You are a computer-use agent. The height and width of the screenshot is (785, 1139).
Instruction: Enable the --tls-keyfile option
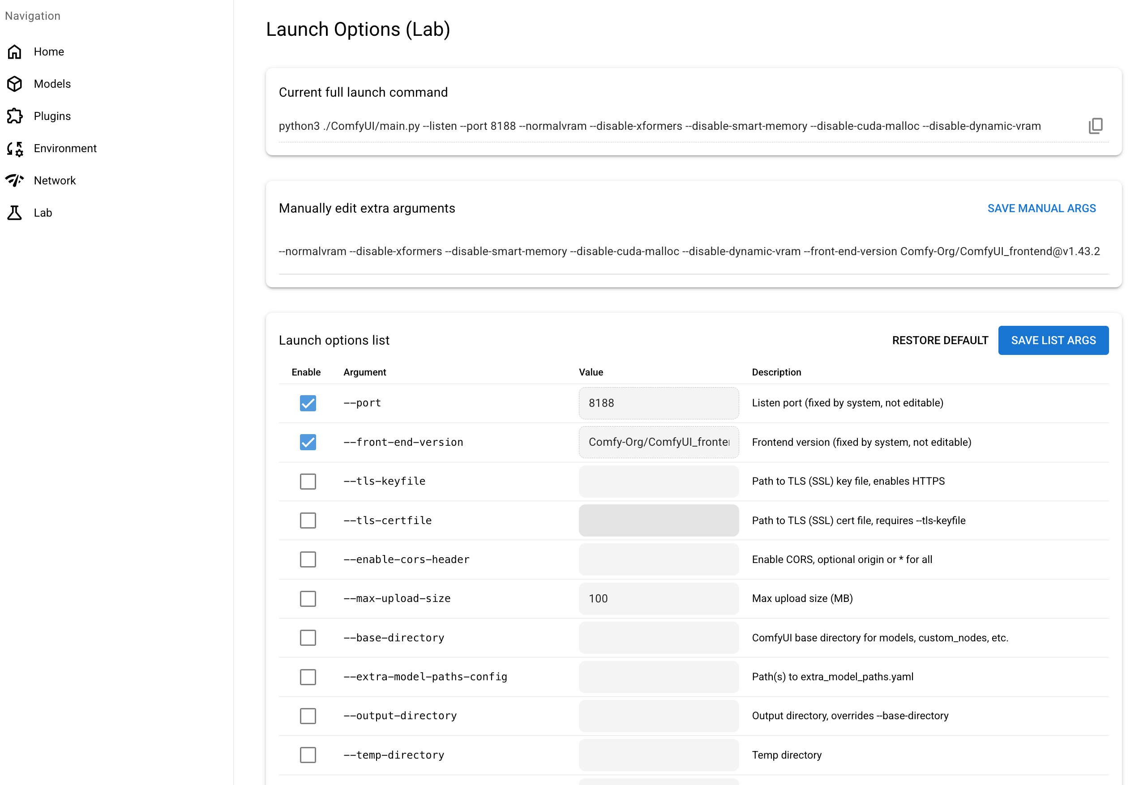coord(308,482)
